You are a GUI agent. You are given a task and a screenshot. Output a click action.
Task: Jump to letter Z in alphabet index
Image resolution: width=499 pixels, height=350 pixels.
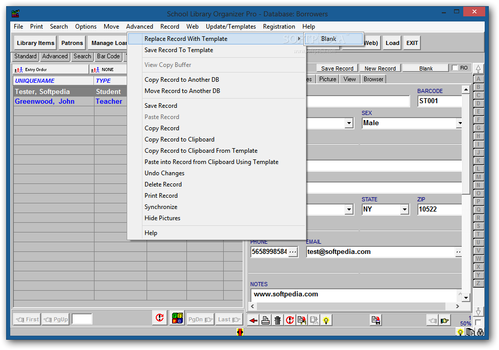click(478, 283)
